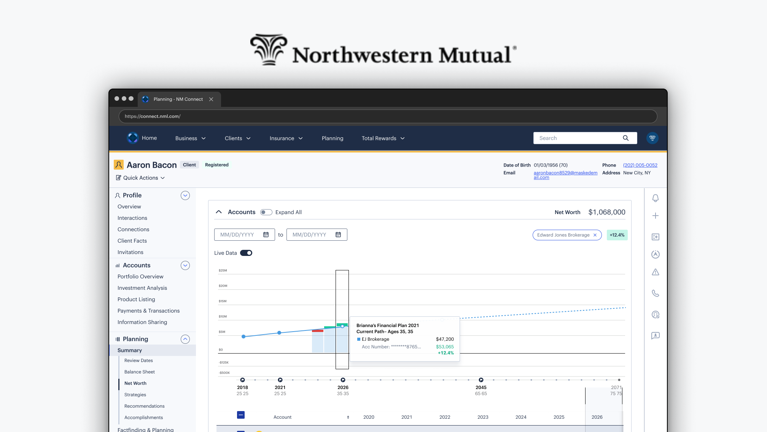
Task: Click the Accounts bar chart icon in sidebar
Action: tap(118, 265)
